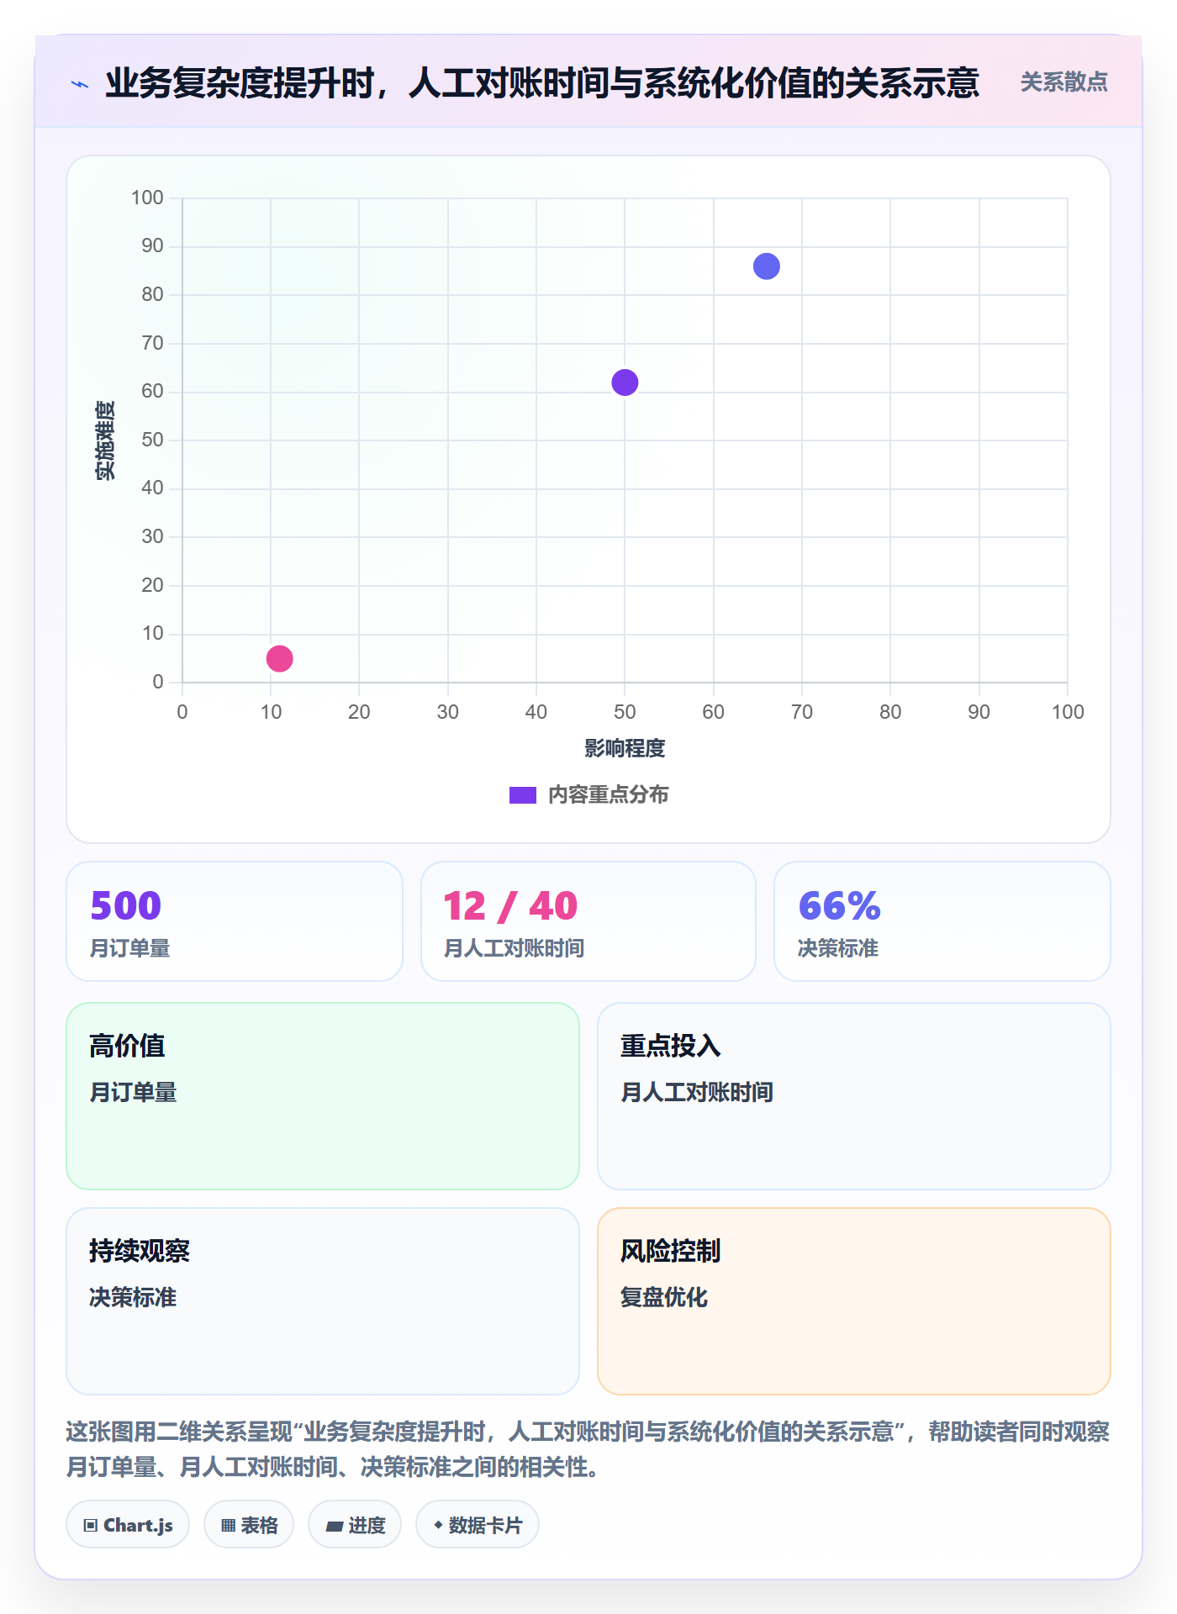Click the 数据卡片 tag chip
This screenshot has height=1614, width=1177.
tap(478, 1525)
